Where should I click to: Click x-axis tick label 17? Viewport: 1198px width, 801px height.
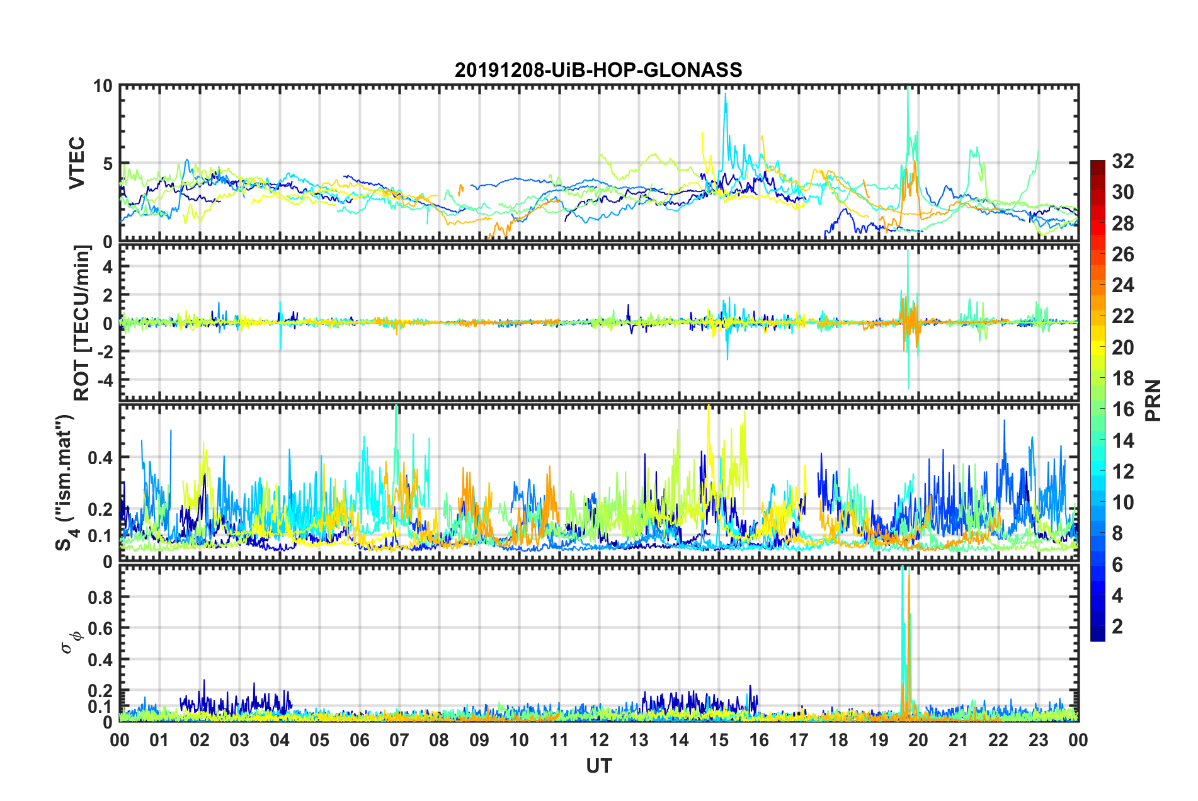tap(799, 740)
